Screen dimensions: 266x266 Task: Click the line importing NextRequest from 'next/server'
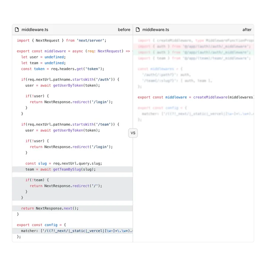pyautogui.click(x=62, y=40)
